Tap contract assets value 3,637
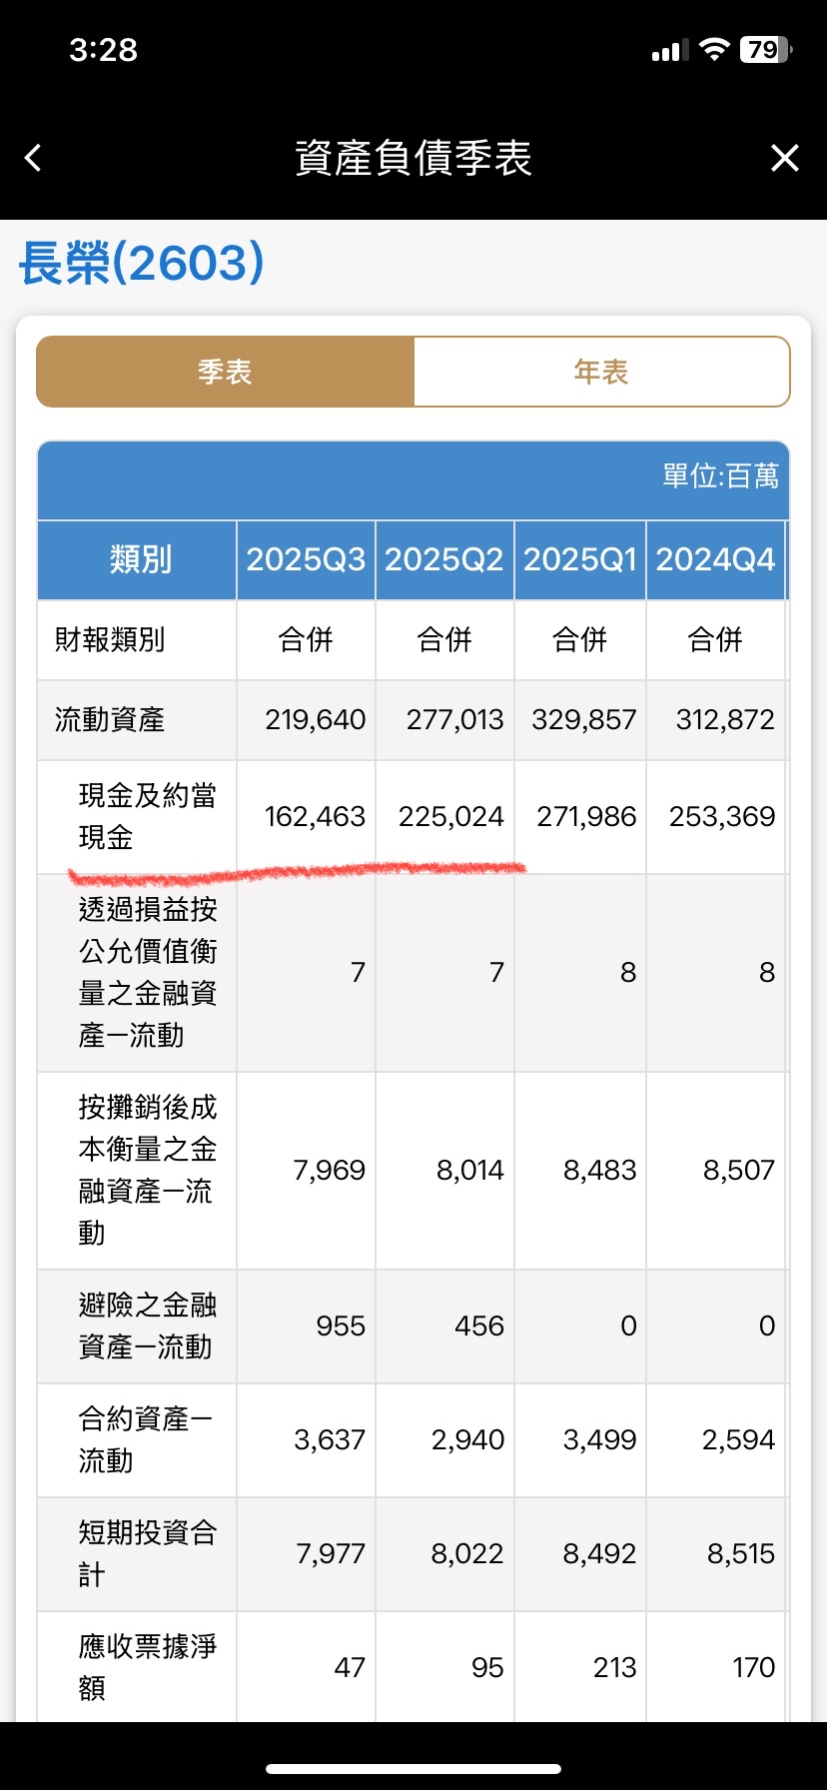Image resolution: width=827 pixels, height=1790 pixels. (x=330, y=1439)
